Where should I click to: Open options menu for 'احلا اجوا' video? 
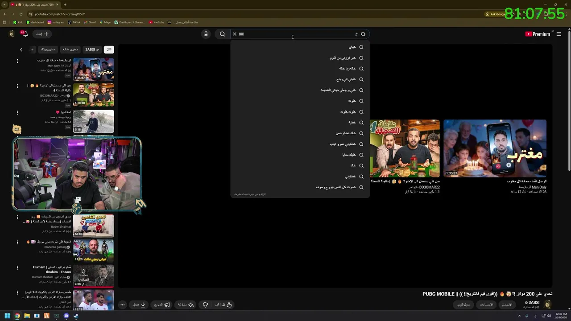pos(17,113)
